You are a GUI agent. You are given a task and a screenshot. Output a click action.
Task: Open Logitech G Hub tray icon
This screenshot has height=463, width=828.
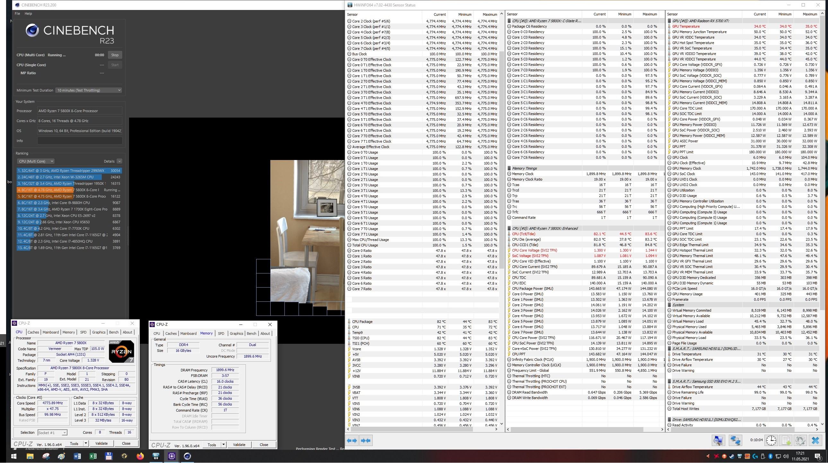[x=755, y=456]
